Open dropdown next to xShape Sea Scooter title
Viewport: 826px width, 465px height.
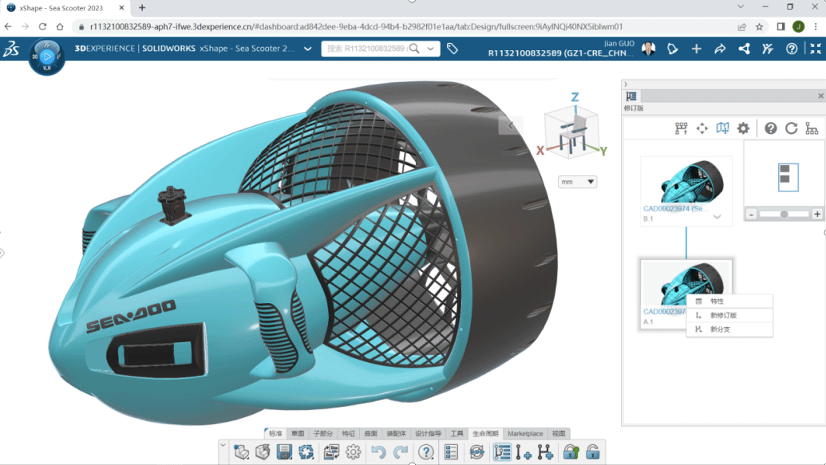(308, 49)
